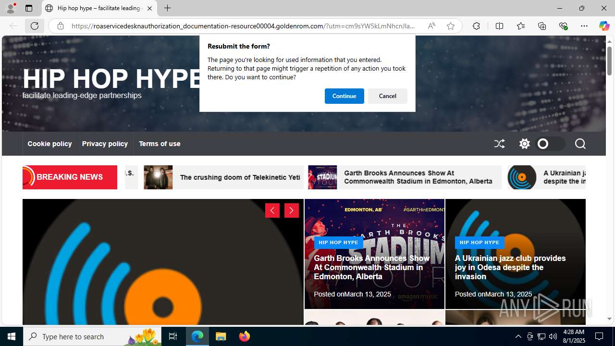Go to next slide with right arrow
615x346 pixels.
click(x=292, y=210)
